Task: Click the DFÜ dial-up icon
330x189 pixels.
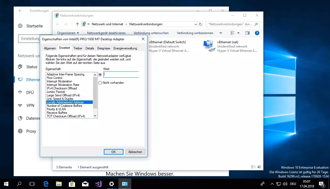Action: (20, 92)
